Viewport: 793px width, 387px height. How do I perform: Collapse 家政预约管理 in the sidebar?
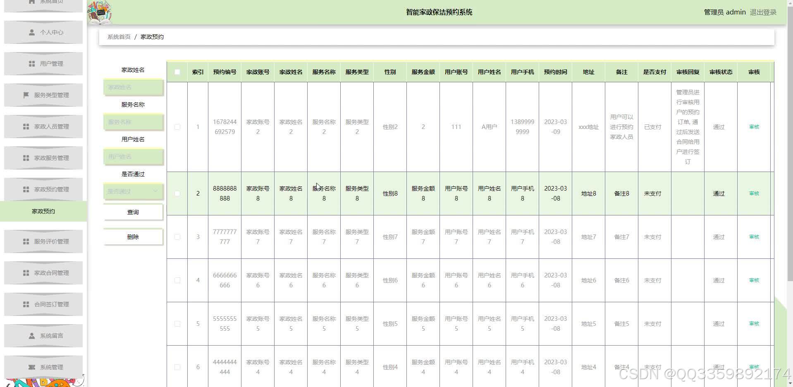43,189
